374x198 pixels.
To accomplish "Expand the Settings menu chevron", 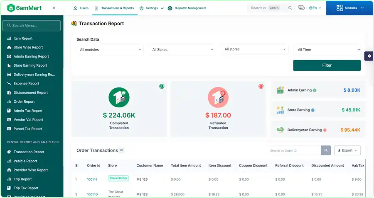I will coord(162,8).
